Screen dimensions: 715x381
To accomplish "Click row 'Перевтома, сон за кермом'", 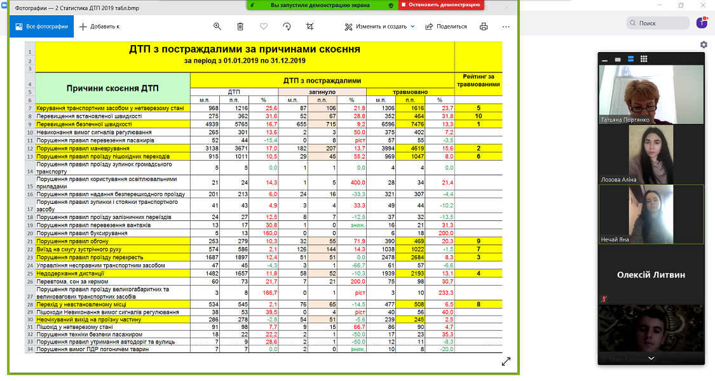I will 269,282.
